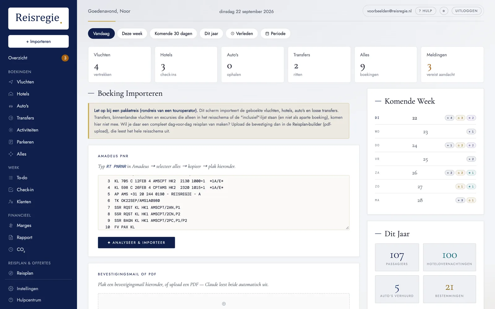This screenshot has width=495, height=309.
Task: Click the 21 Bestemmingen tile
Action: 450,289
